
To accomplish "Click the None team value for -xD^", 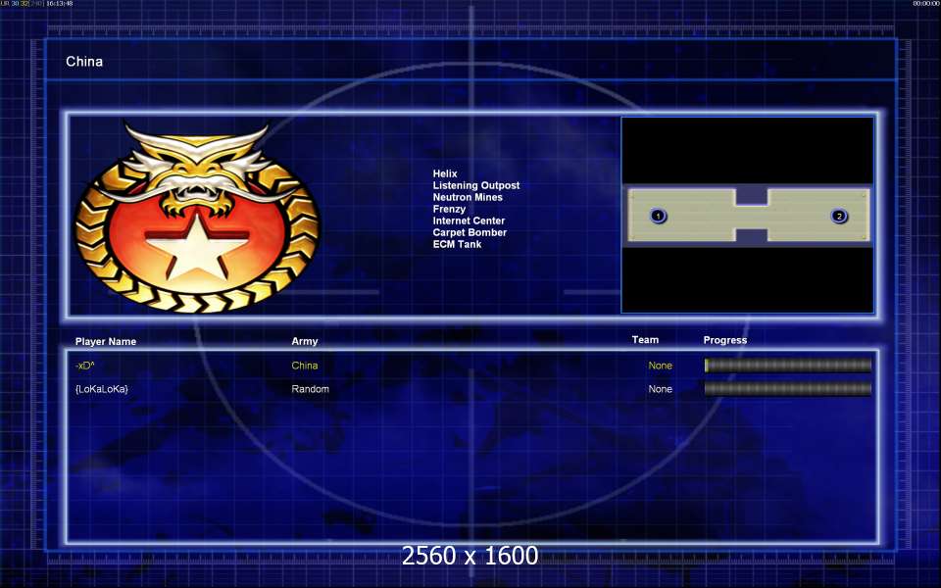I will (x=660, y=366).
